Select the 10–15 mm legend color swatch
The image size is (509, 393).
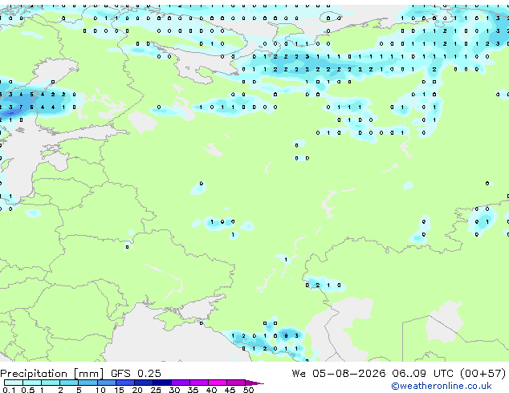coord(106,383)
